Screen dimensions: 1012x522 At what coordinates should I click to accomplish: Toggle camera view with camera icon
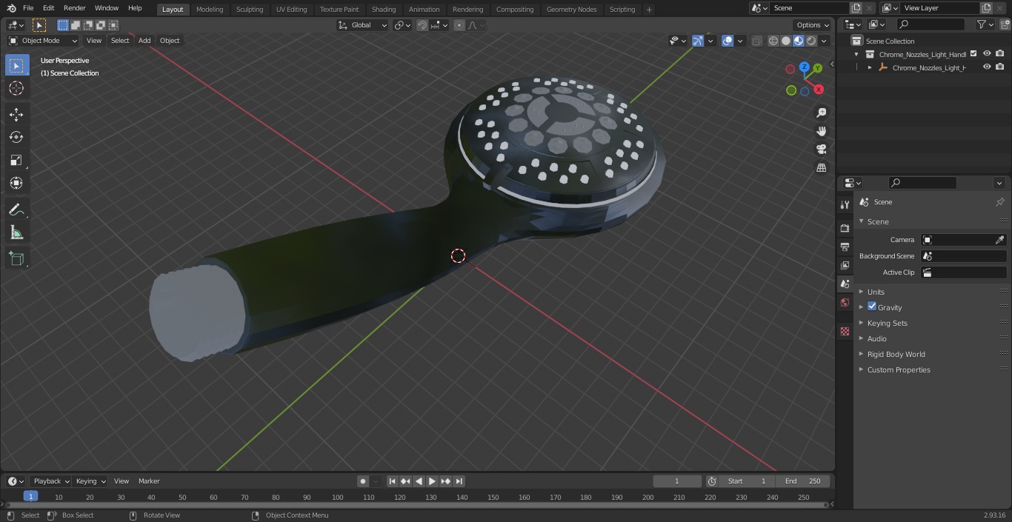click(x=821, y=150)
